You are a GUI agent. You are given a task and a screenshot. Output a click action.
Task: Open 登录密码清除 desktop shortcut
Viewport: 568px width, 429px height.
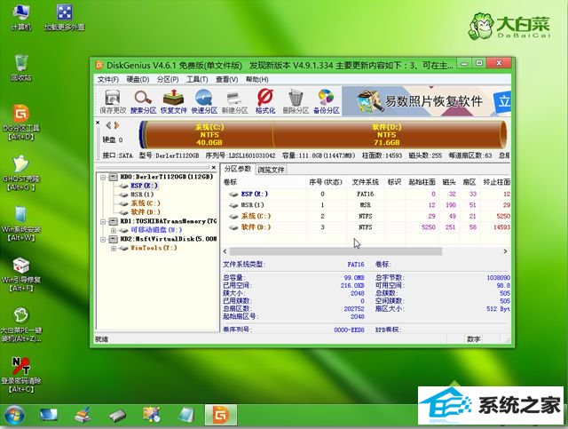(x=21, y=376)
